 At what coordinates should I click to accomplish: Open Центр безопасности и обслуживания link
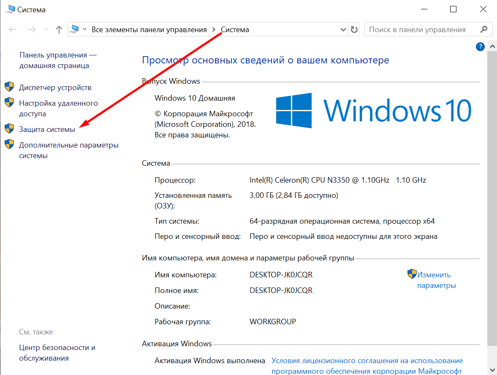[57, 353]
